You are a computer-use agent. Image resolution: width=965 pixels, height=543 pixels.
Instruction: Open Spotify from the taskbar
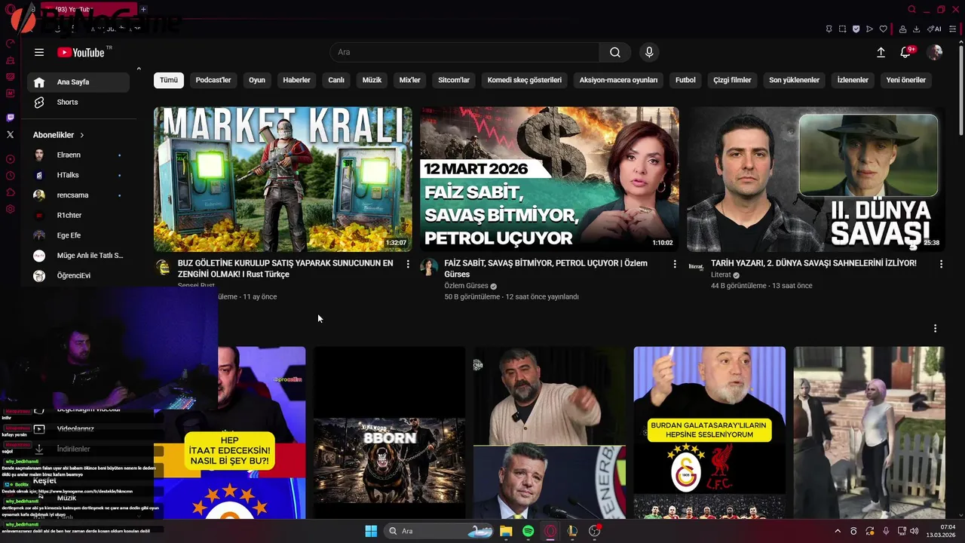528,531
